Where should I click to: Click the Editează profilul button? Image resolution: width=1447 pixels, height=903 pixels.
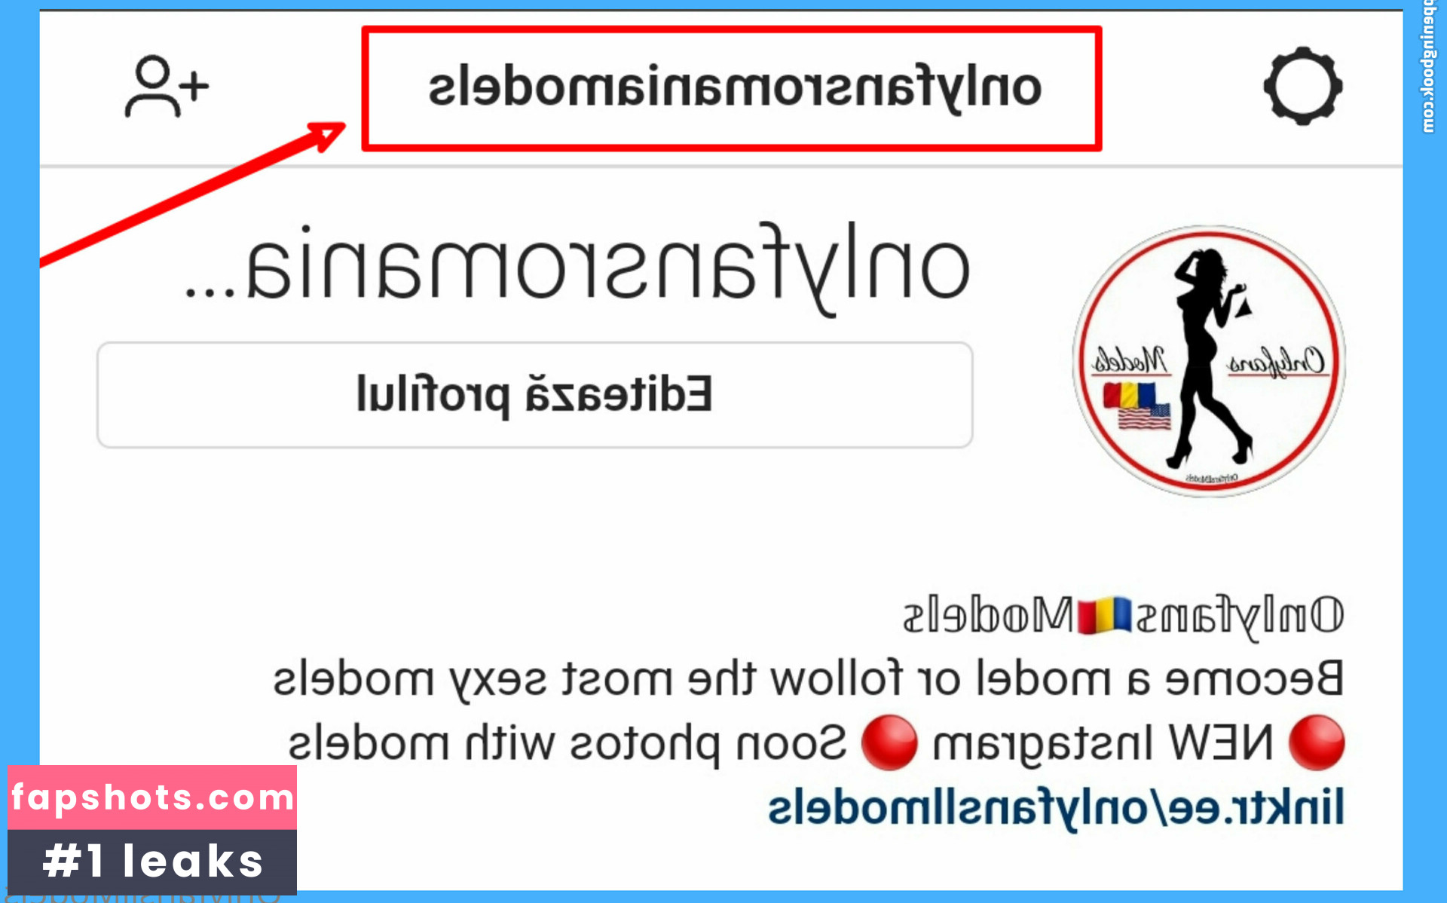[x=534, y=395]
